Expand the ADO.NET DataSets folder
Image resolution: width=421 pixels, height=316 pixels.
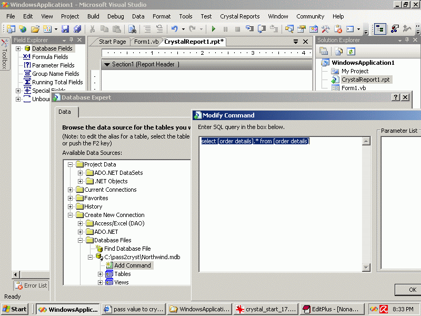[x=80, y=173]
